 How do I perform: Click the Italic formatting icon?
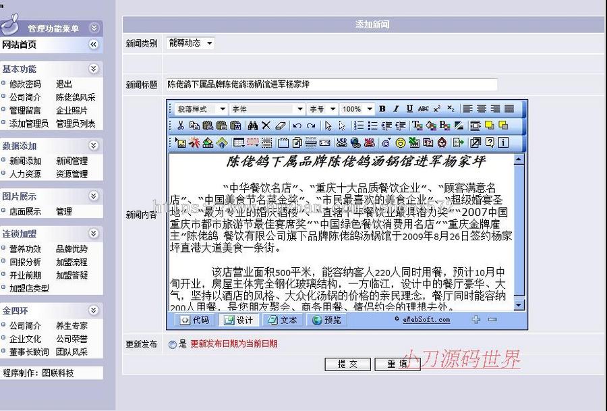coord(396,109)
